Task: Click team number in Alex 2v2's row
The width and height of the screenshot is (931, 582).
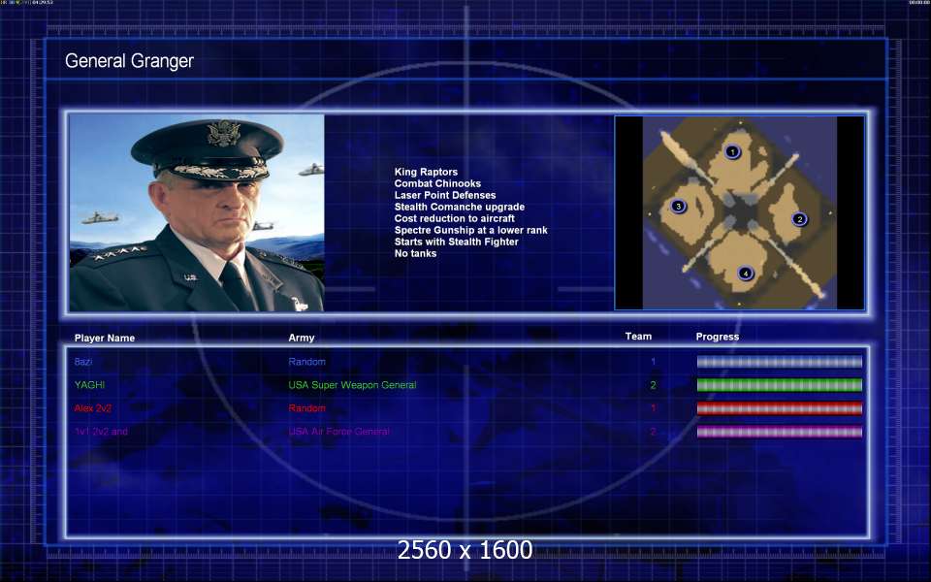Action: [x=653, y=408]
